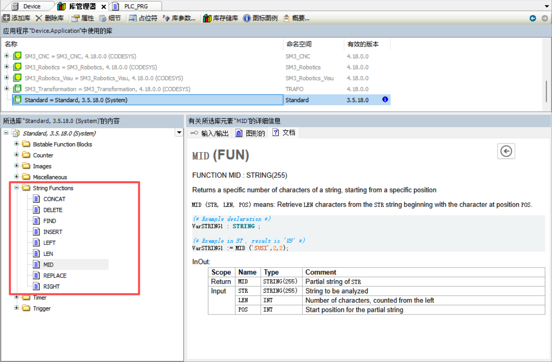This screenshot has height=362, width=552.
Task: Select the RIGHT function
Action: [52, 287]
